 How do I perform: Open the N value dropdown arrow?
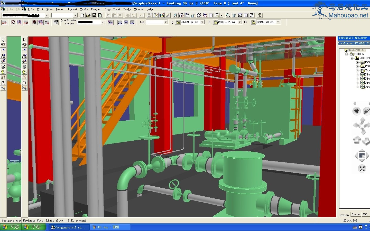click(240, 22)
